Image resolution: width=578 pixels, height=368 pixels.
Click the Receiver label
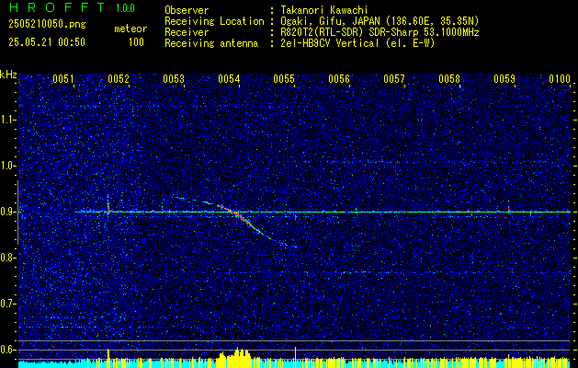tap(187, 32)
